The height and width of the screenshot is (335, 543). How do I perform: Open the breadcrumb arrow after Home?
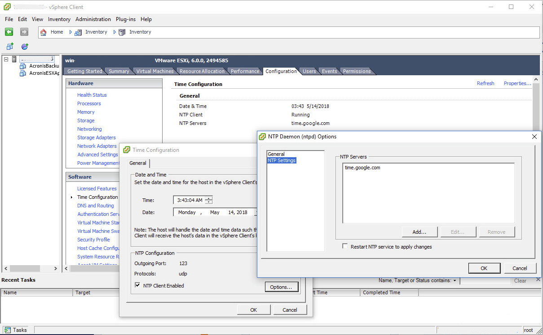coord(71,32)
